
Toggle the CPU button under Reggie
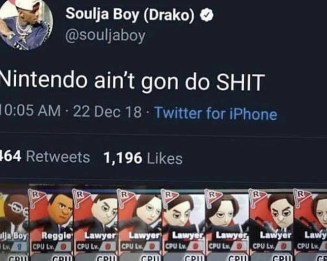[60, 259]
